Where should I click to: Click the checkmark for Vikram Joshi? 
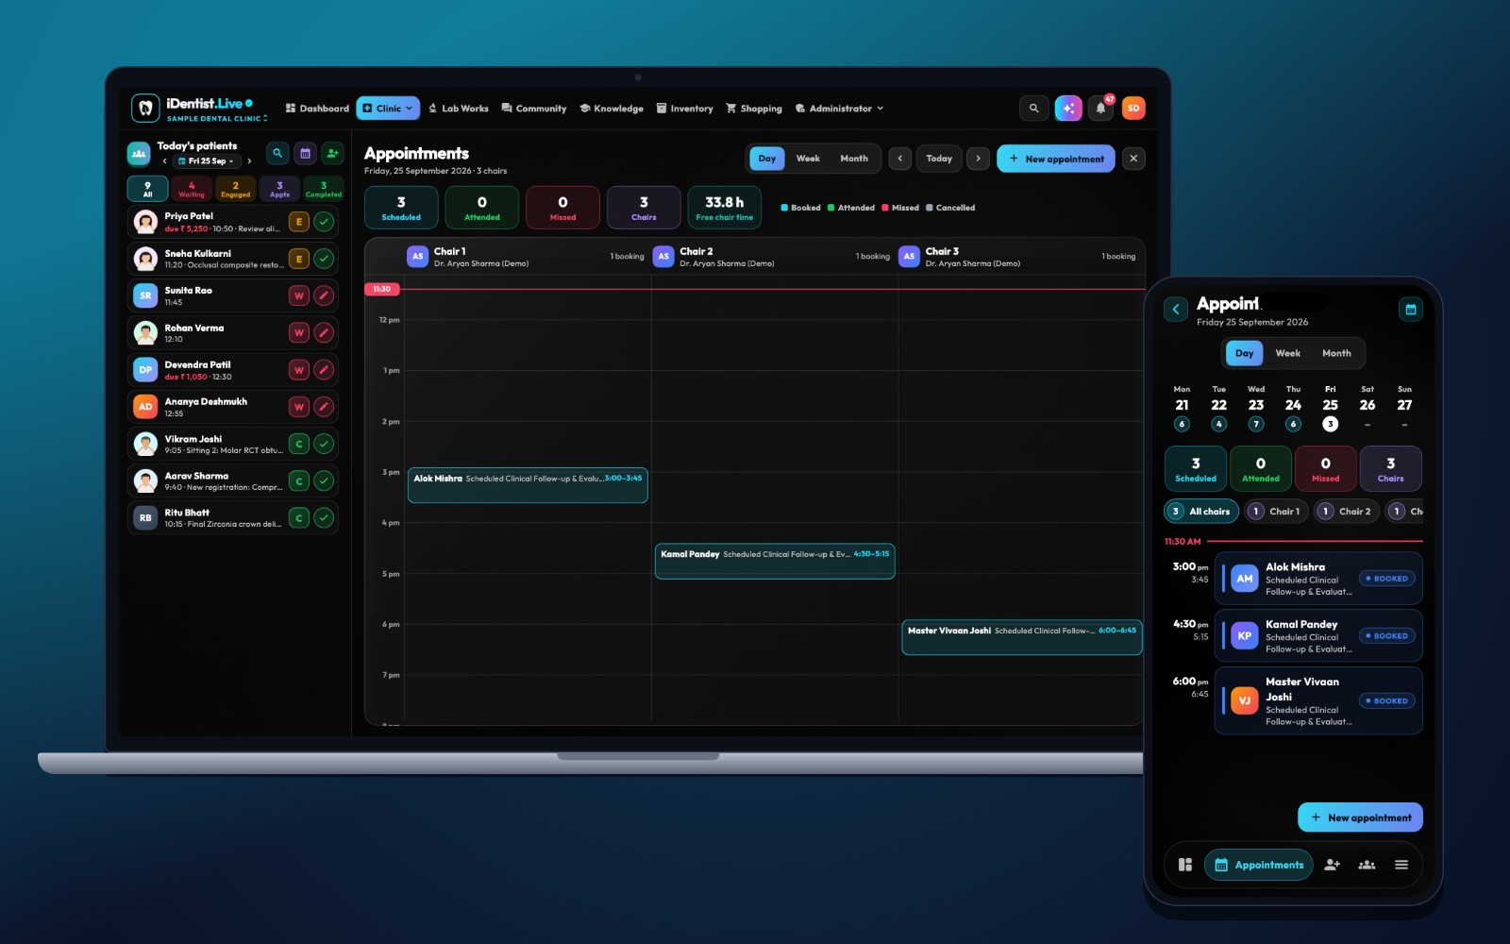tap(324, 444)
